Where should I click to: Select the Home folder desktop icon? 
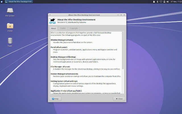coord(10,27)
